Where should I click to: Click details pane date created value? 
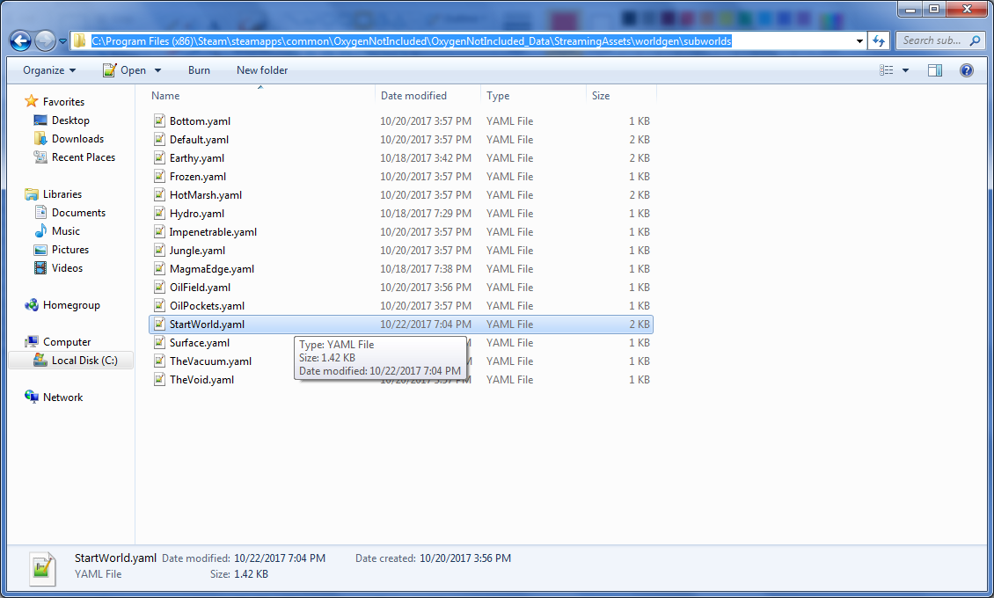(464, 558)
